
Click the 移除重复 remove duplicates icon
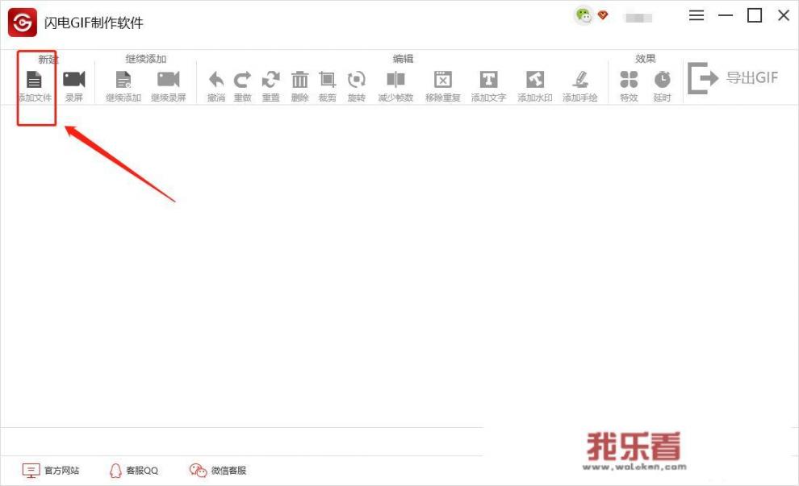tap(443, 80)
